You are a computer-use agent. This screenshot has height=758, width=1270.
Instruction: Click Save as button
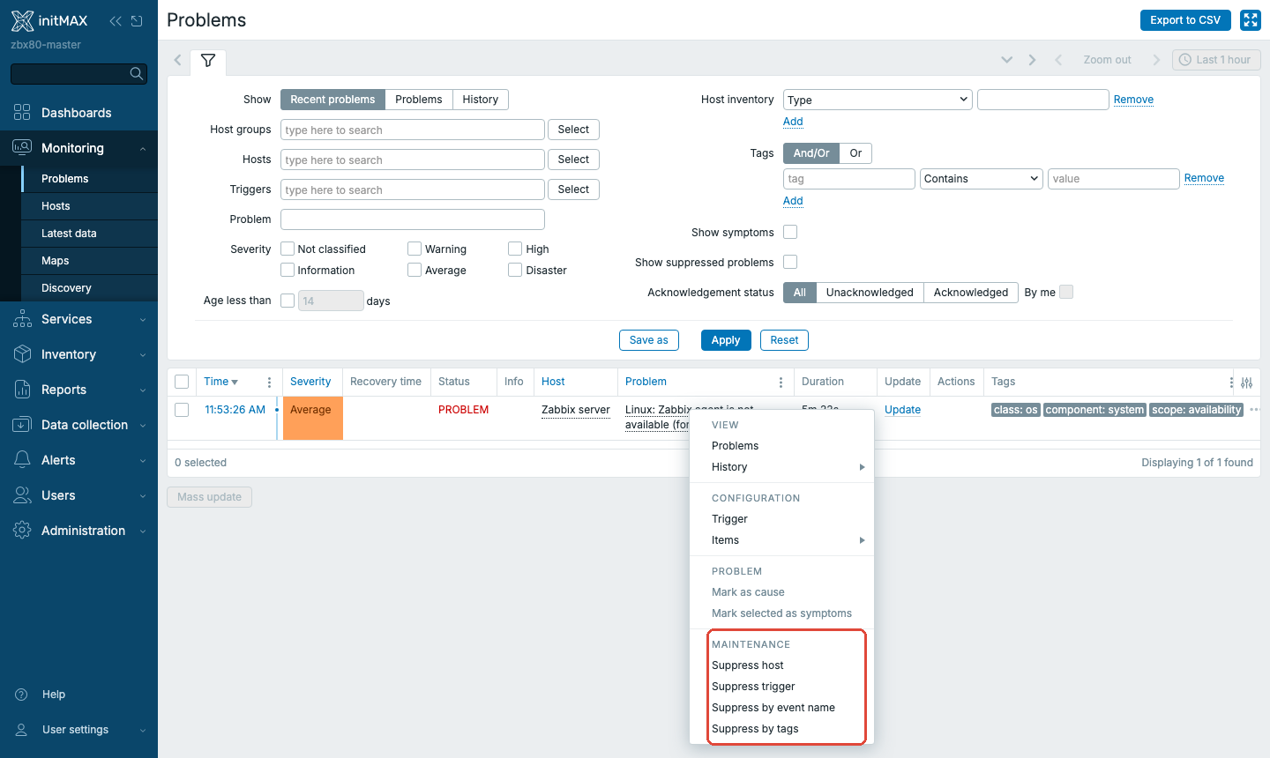tap(649, 340)
